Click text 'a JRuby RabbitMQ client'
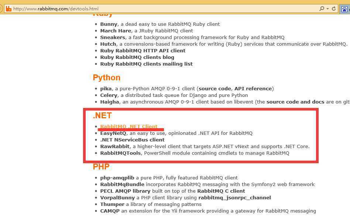The image size is (350, 217). click(164, 31)
